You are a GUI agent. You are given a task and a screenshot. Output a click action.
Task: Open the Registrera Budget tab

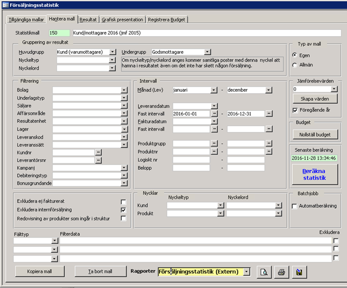pyautogui.click(x=167, y=20)
